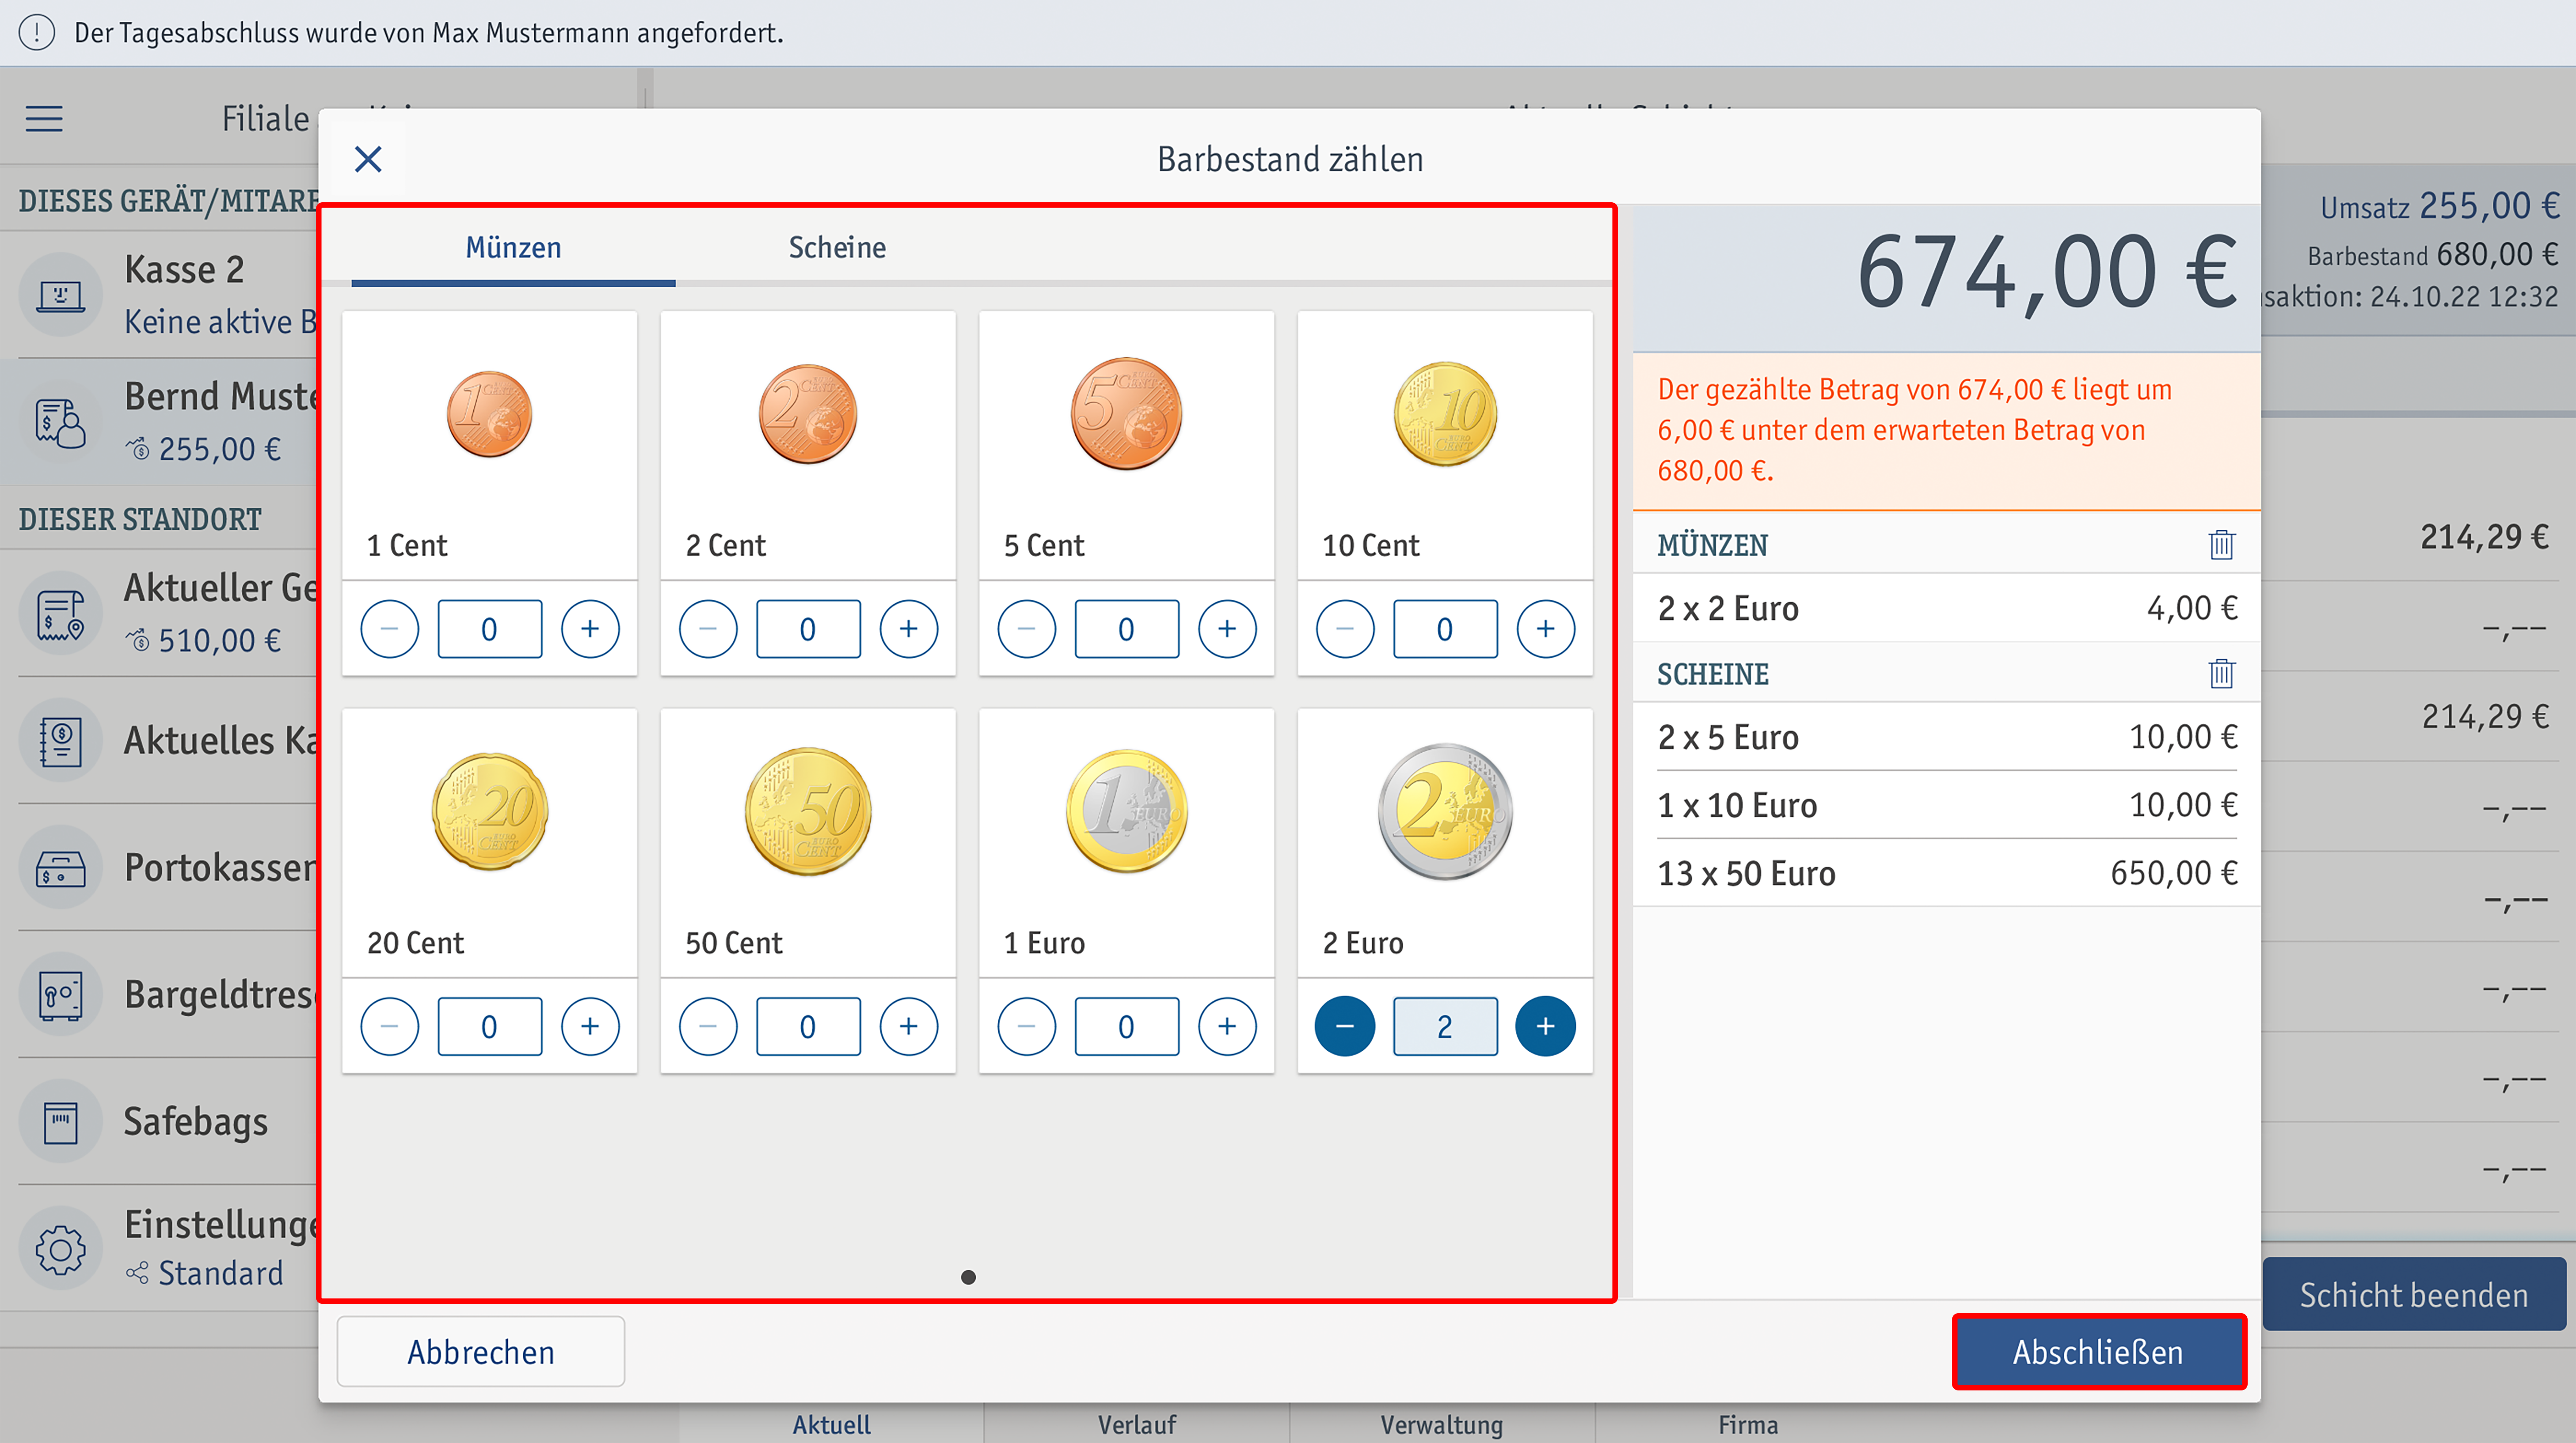Select the 20 Cent quantity field
This screenshot has width=2576, height=1443.
pyautogui.click(x=489, y=1026)
